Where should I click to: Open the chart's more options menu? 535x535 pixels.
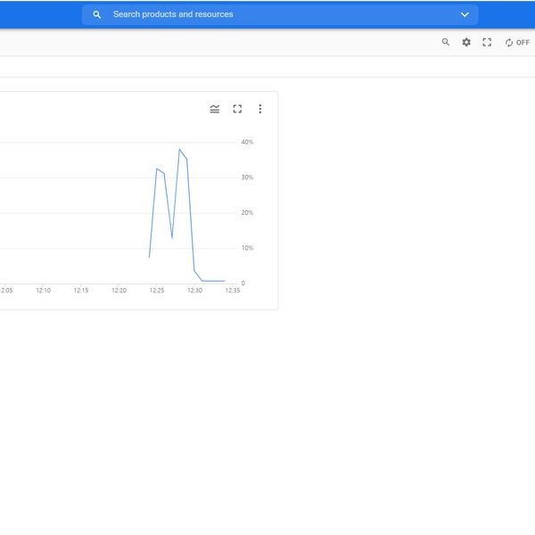pyautogui.click(x=260, y=109)
